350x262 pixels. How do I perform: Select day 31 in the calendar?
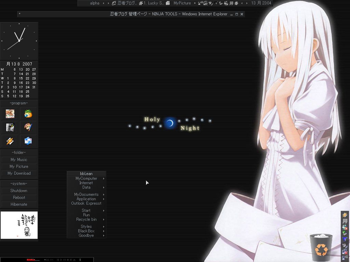pos(34,87)
